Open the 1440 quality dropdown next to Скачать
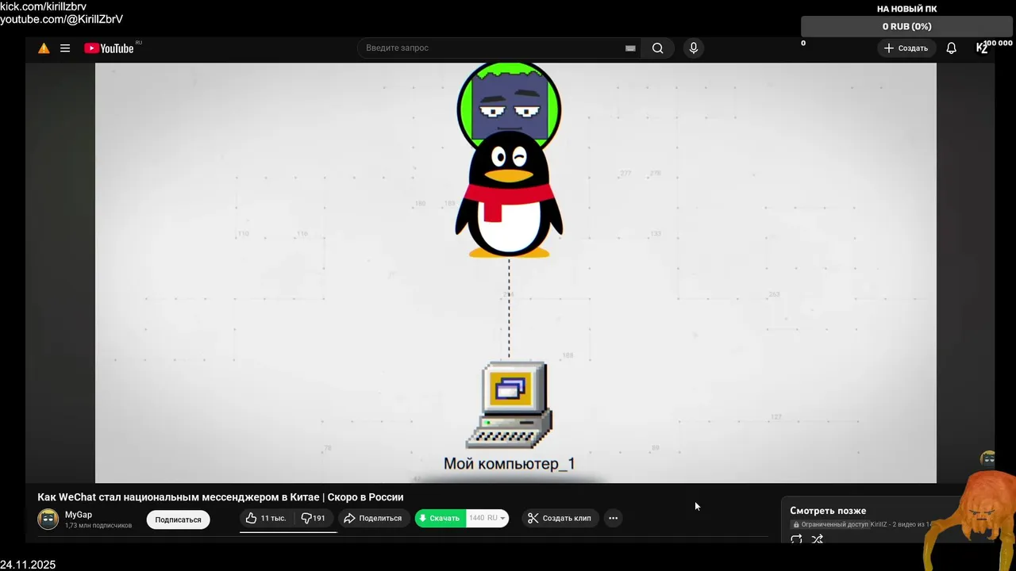 point(487,518)
